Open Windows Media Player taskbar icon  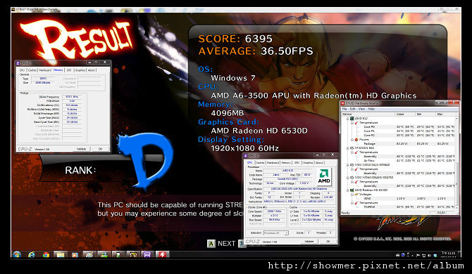pyautogui.click(x=75, y=255)
